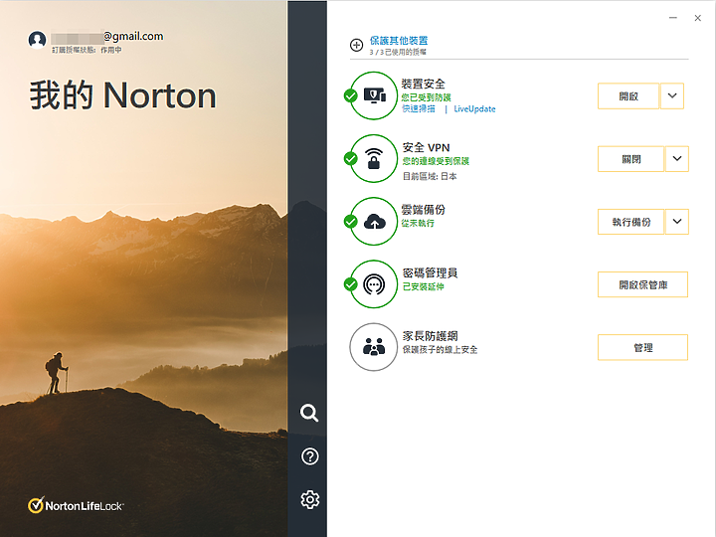This screenshot has width=716, height=537.
Task: Click the 執行備份 button
Action: pos(631,222)
